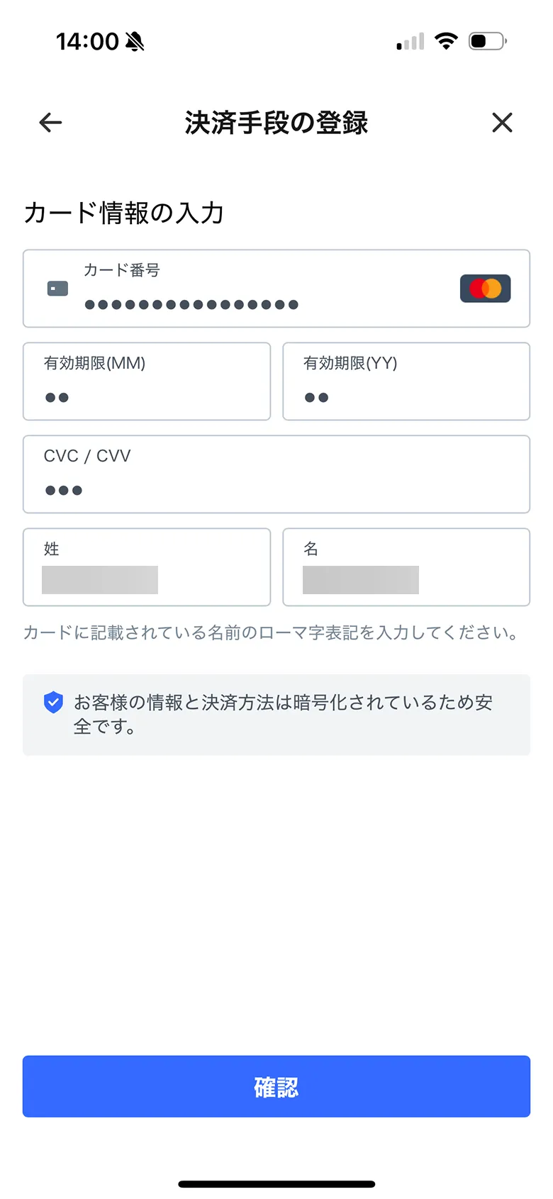Viewport: 553px width, 1199px height.
Task: Select the 有効期限(YY) field
Action: (x=406, y=381)
